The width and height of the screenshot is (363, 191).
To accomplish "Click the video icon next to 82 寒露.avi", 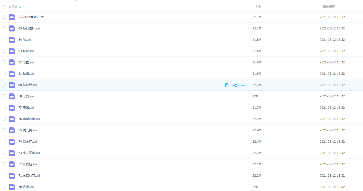I will pos(12,62).
